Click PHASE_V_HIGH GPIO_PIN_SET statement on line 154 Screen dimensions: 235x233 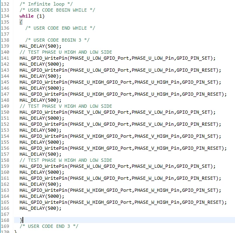pyautogui.click(x=120, y=136)
